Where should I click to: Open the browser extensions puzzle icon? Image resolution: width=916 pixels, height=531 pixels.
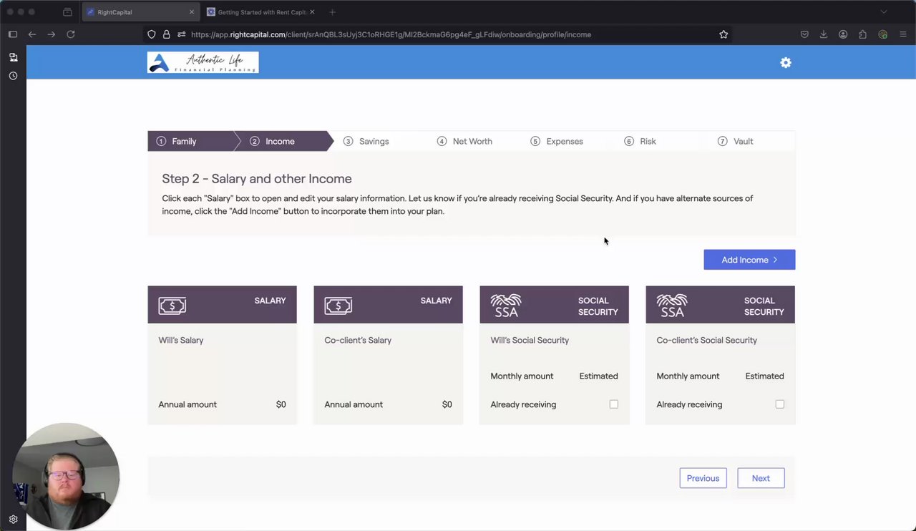[x=862, y=34]
